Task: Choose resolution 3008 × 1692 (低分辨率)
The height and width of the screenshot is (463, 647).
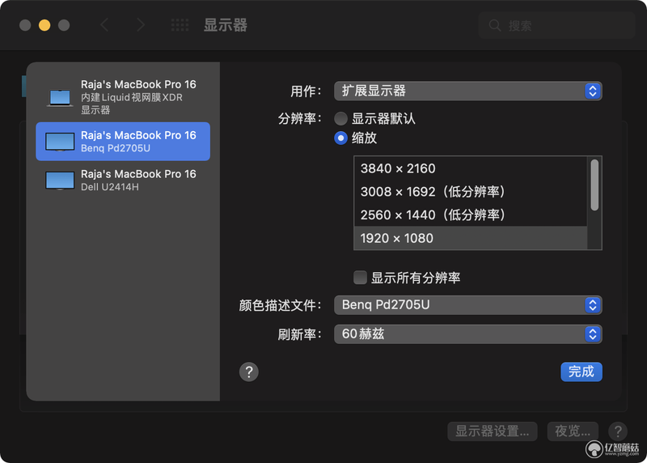Action: click(x=471, y=192)
